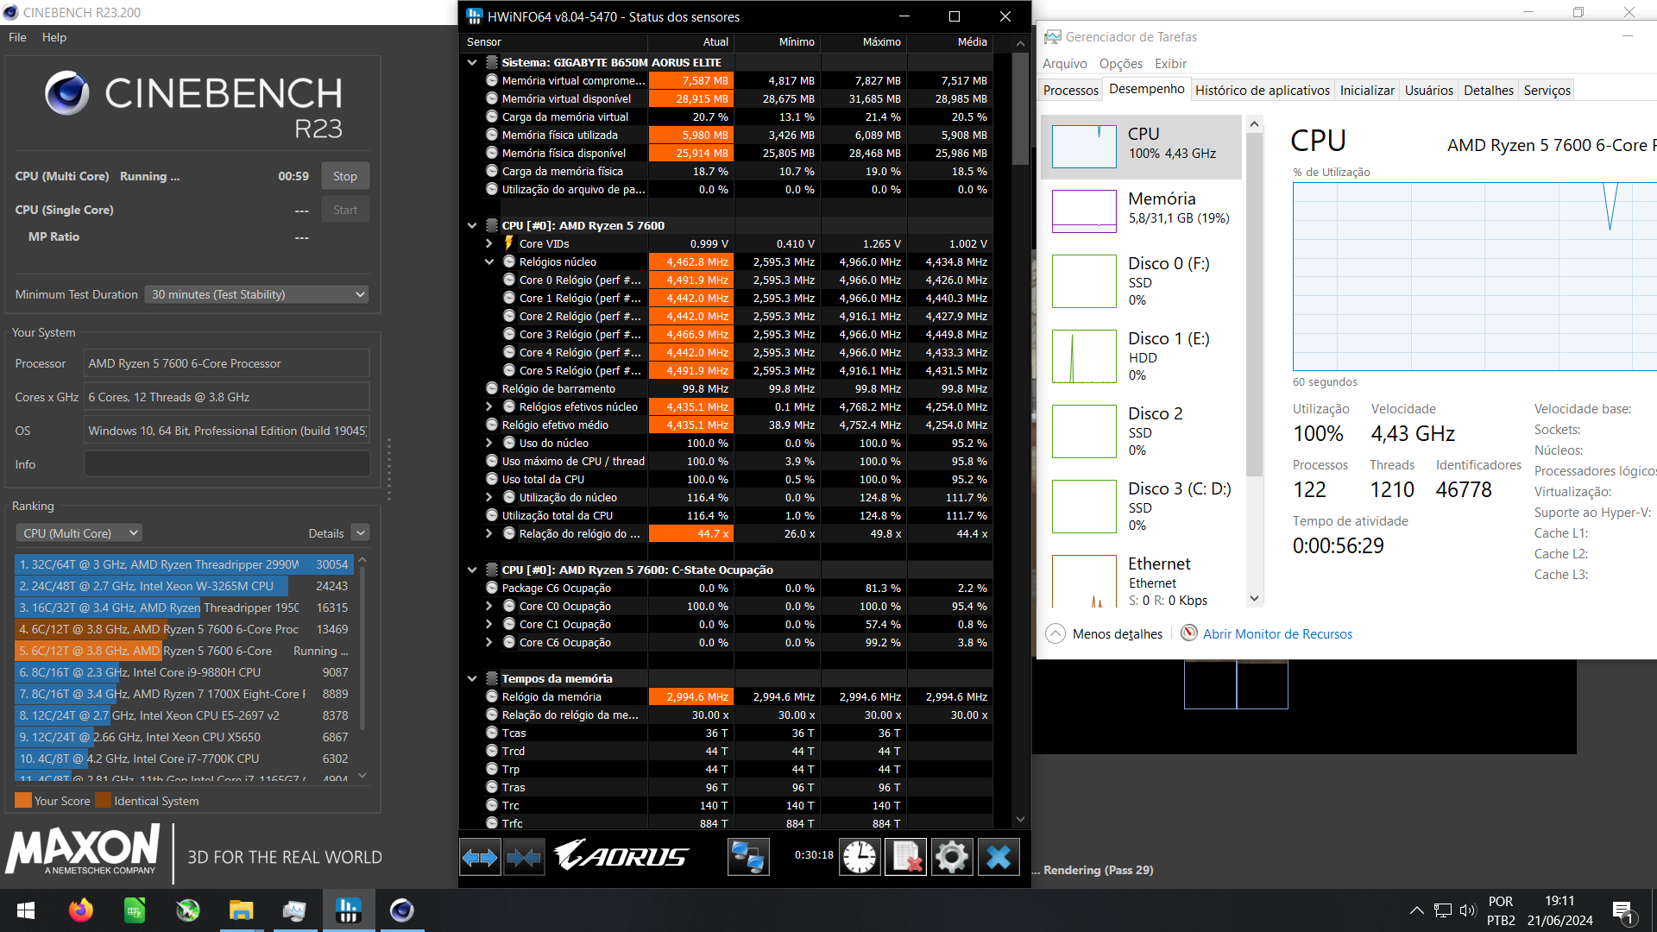Click Relógio de barramento sensor icon
The width and height of the screenshot is (1657, 932).
click(x=492, y=388)
